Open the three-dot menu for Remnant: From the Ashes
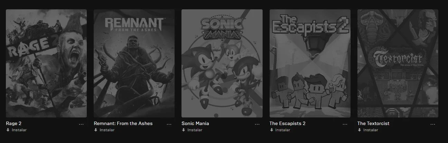The height and width of the screenshot is (143, 448). [x=169, y=124]
